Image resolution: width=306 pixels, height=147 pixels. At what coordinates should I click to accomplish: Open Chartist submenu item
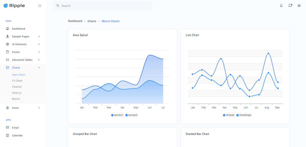tap(17, 87)
